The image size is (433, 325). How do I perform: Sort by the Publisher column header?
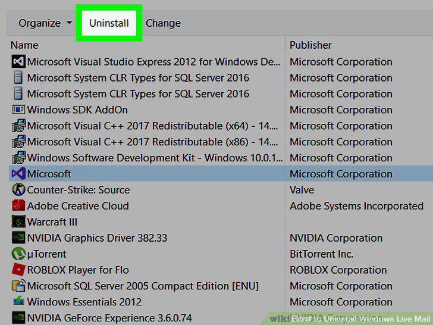(310, 45)
